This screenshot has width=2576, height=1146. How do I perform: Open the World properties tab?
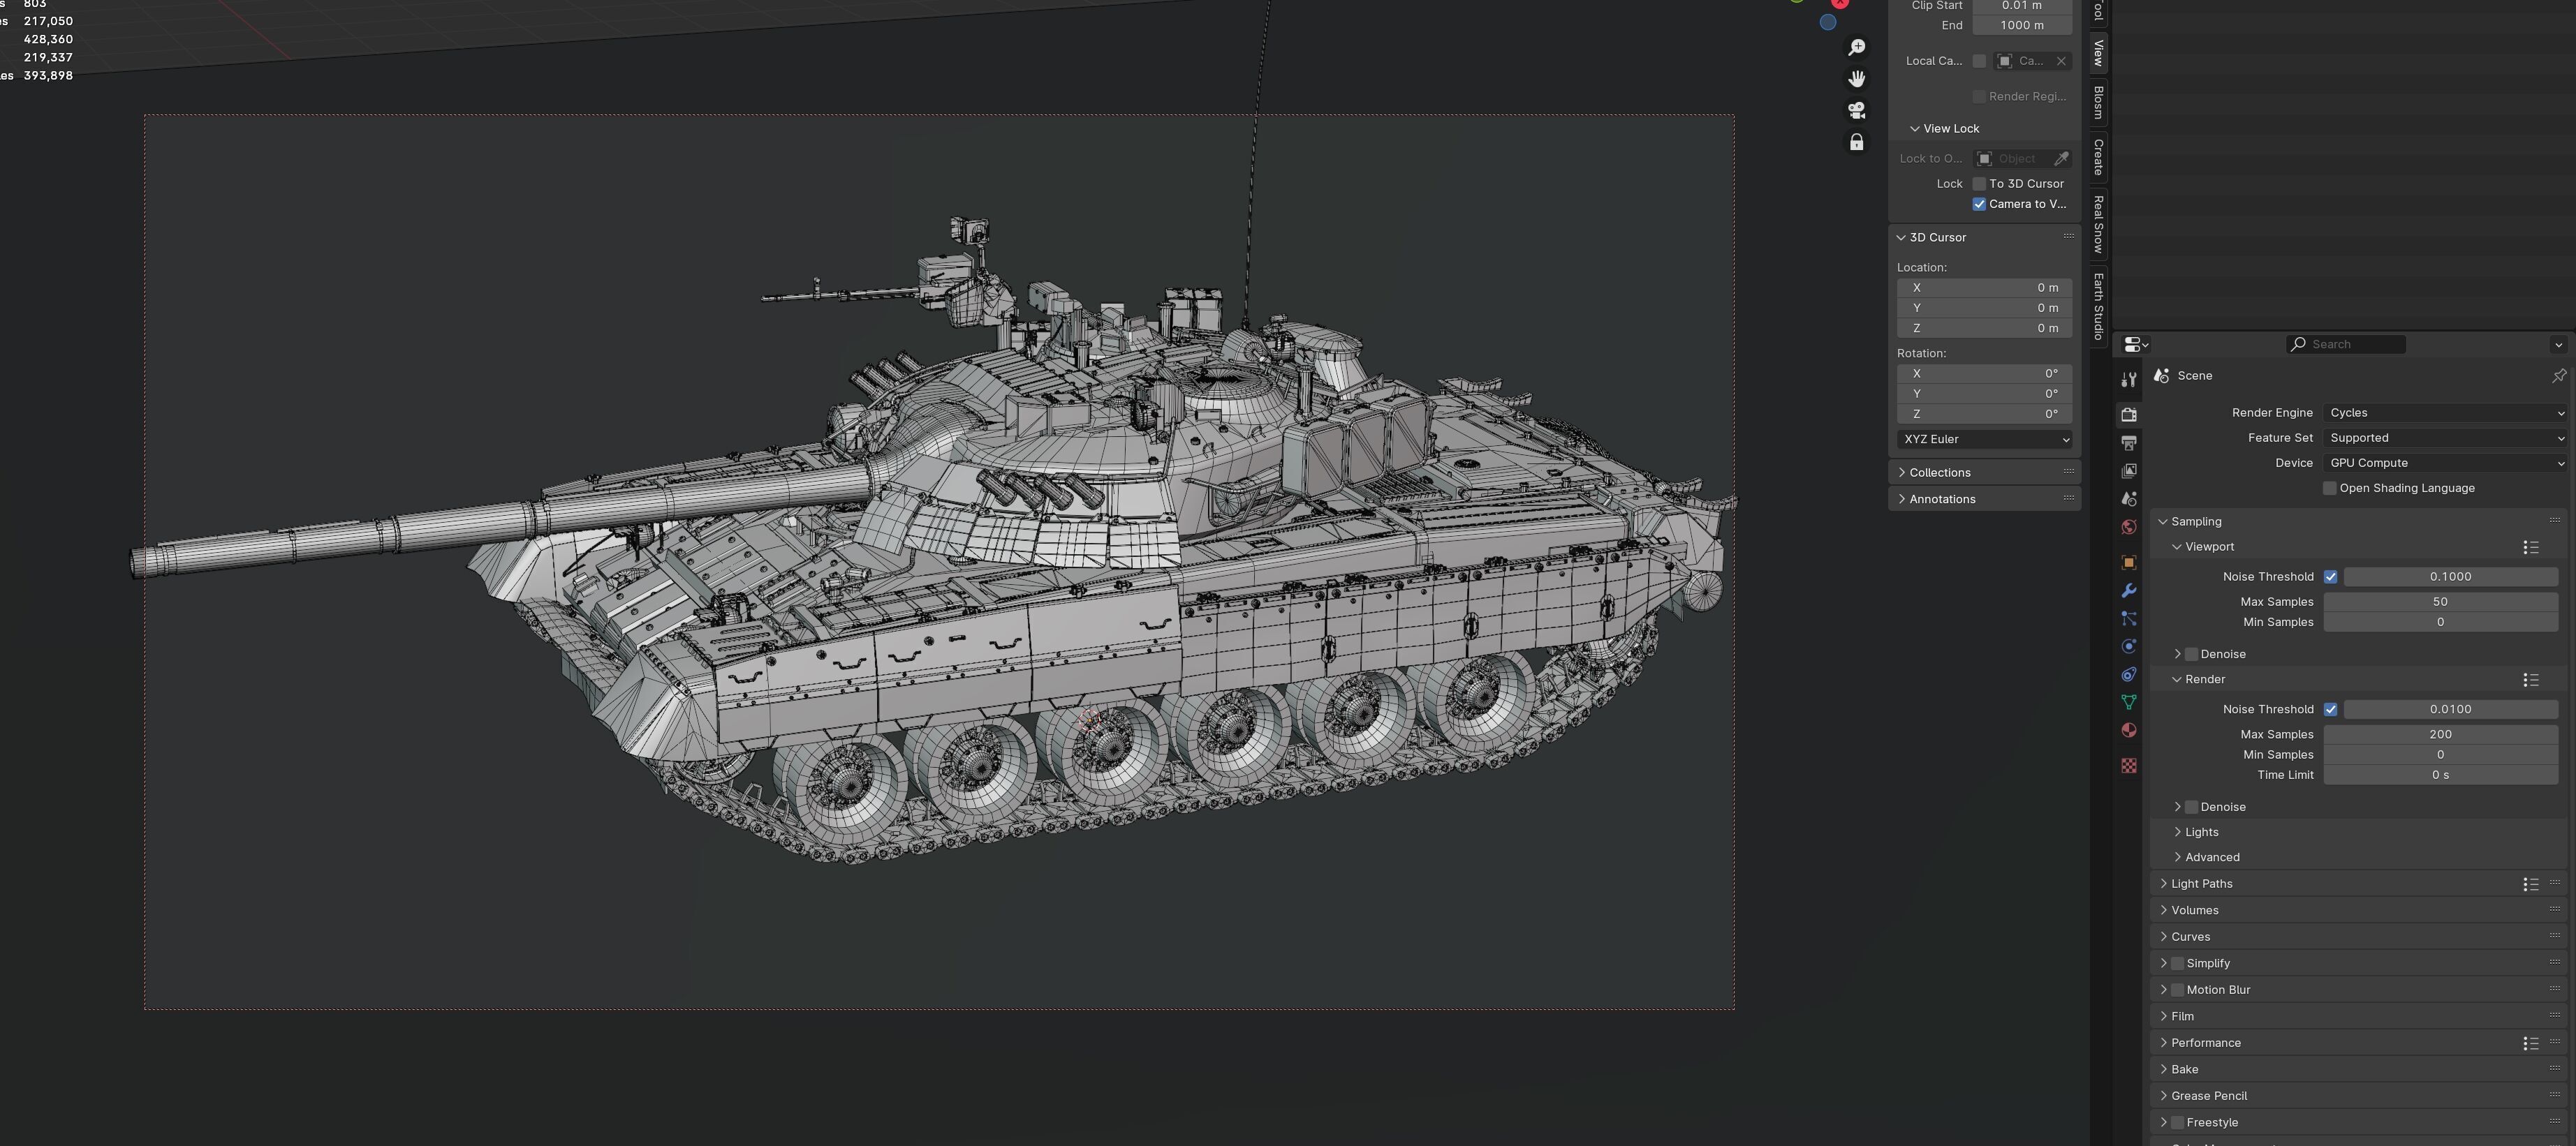(x=2129, y=526)
